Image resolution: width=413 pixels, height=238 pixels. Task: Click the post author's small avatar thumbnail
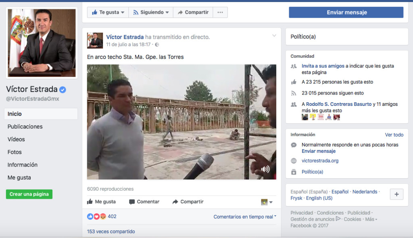coord(95,40)
